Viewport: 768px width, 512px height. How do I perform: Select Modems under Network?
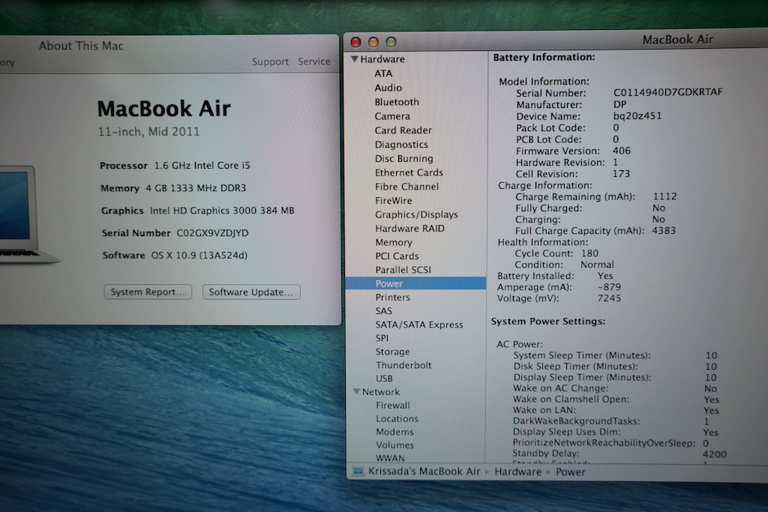[394, 432]
